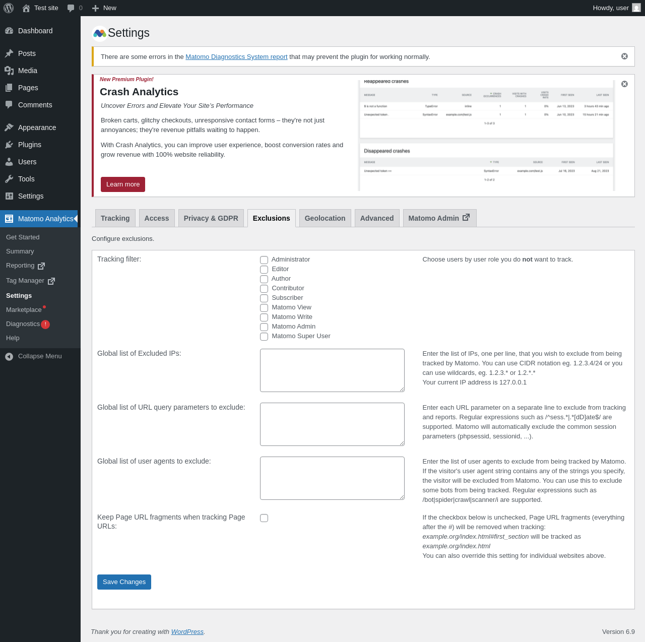The height and width of the screenshot is (642, 645).
Task: Click the Test site home icon
Action: [x=26, y=8]
